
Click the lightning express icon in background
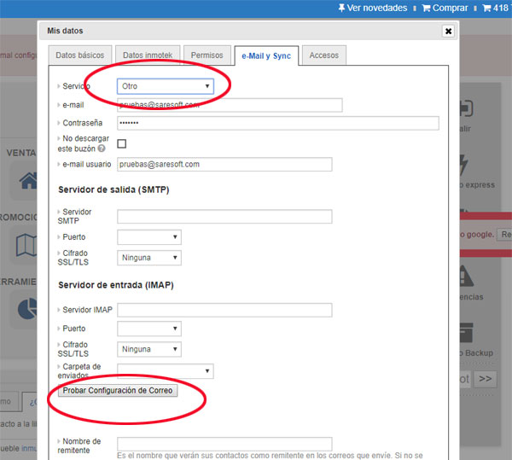point(464,166)
